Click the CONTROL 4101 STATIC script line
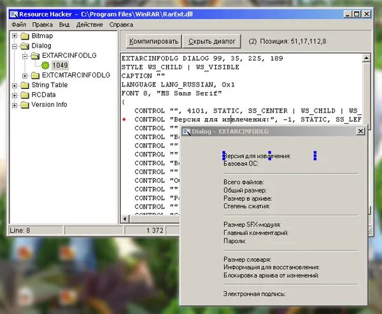 point(248,111)
